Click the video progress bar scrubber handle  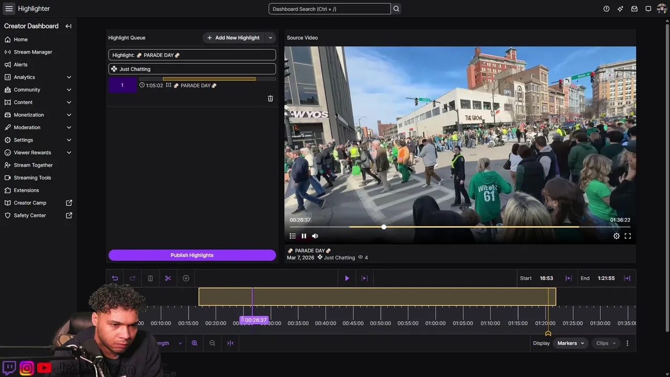[384, 227]
